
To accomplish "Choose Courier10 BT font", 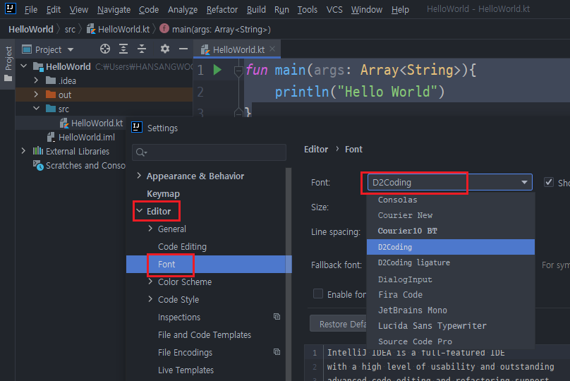I will 450,231.
